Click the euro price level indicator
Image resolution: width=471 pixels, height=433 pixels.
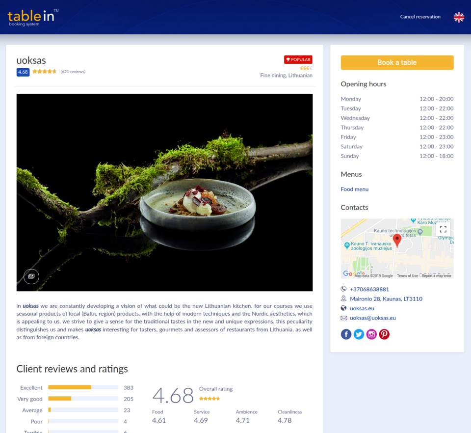coord(306,68)
